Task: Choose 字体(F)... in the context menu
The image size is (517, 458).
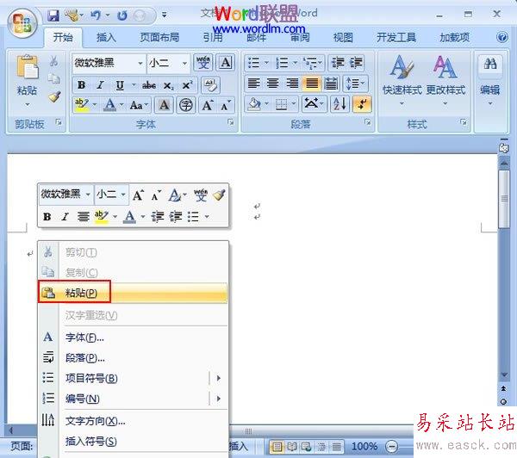Action: tap(133, 337)
